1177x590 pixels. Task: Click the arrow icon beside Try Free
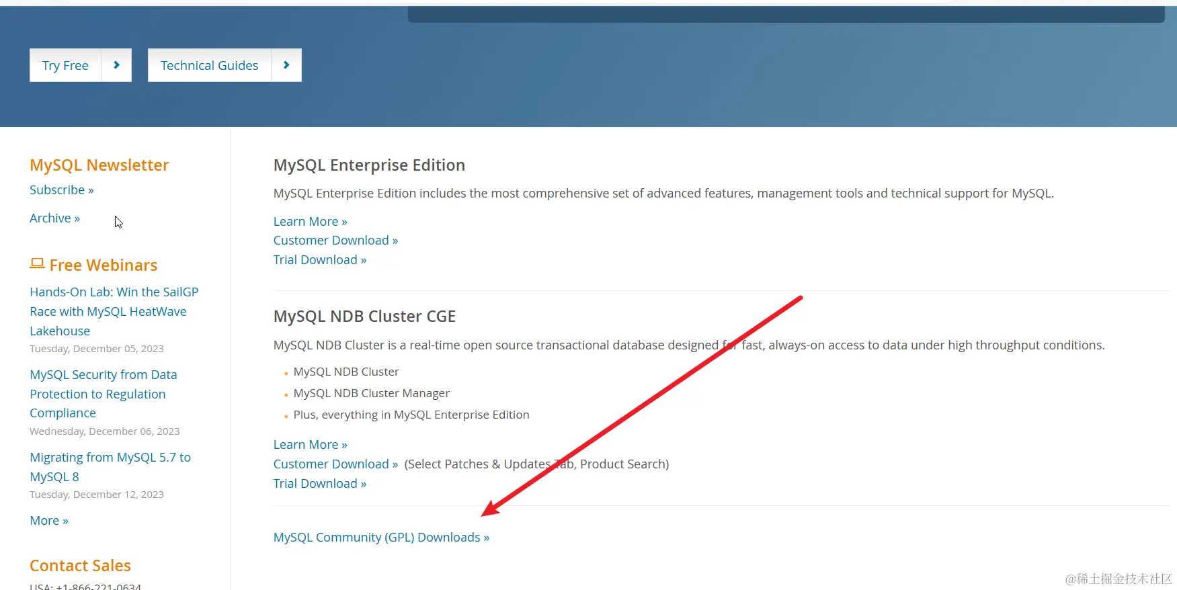[x=116, y=65]
